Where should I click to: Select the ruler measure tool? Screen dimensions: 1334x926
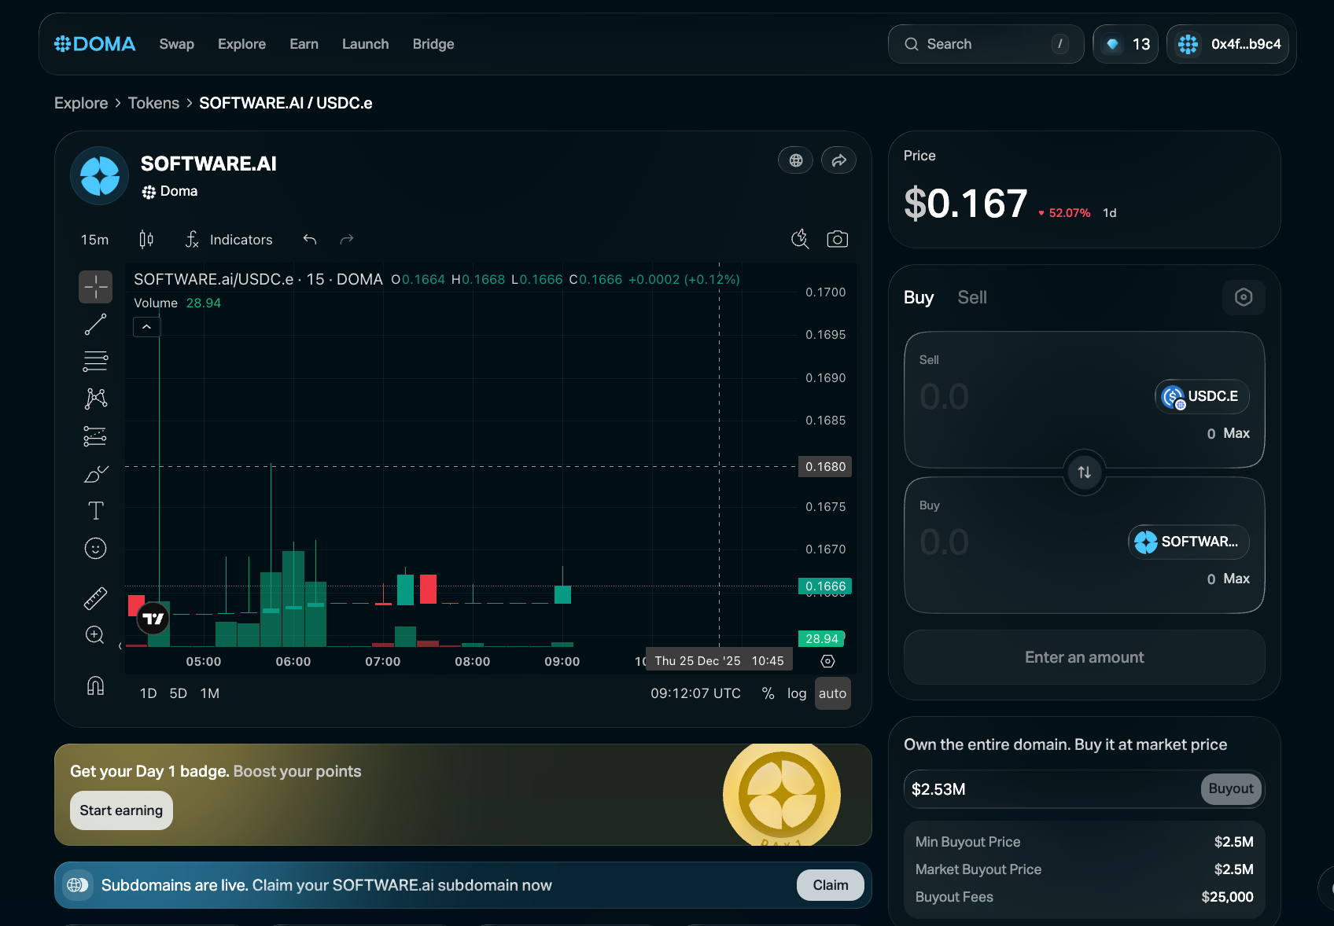95,598
